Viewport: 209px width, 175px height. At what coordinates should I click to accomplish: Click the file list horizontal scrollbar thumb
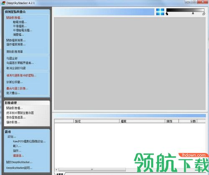[92, 170]
